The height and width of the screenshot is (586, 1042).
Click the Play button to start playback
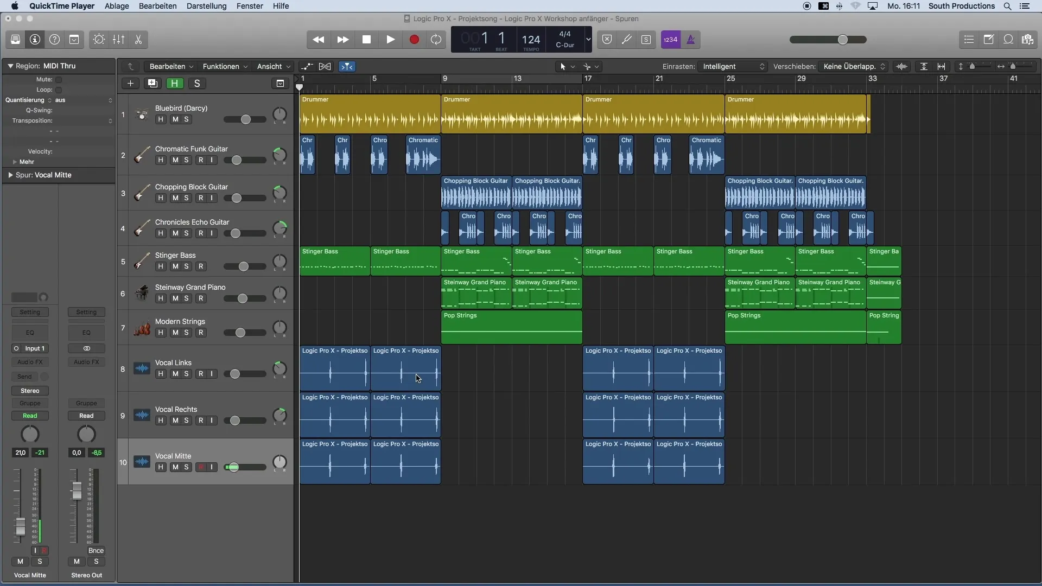pyautogui.click(x=391, y=40)
